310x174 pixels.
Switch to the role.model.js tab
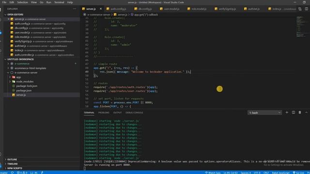tap(197, 9)
